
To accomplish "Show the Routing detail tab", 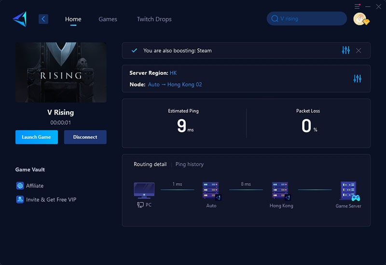I will (150, 164).
